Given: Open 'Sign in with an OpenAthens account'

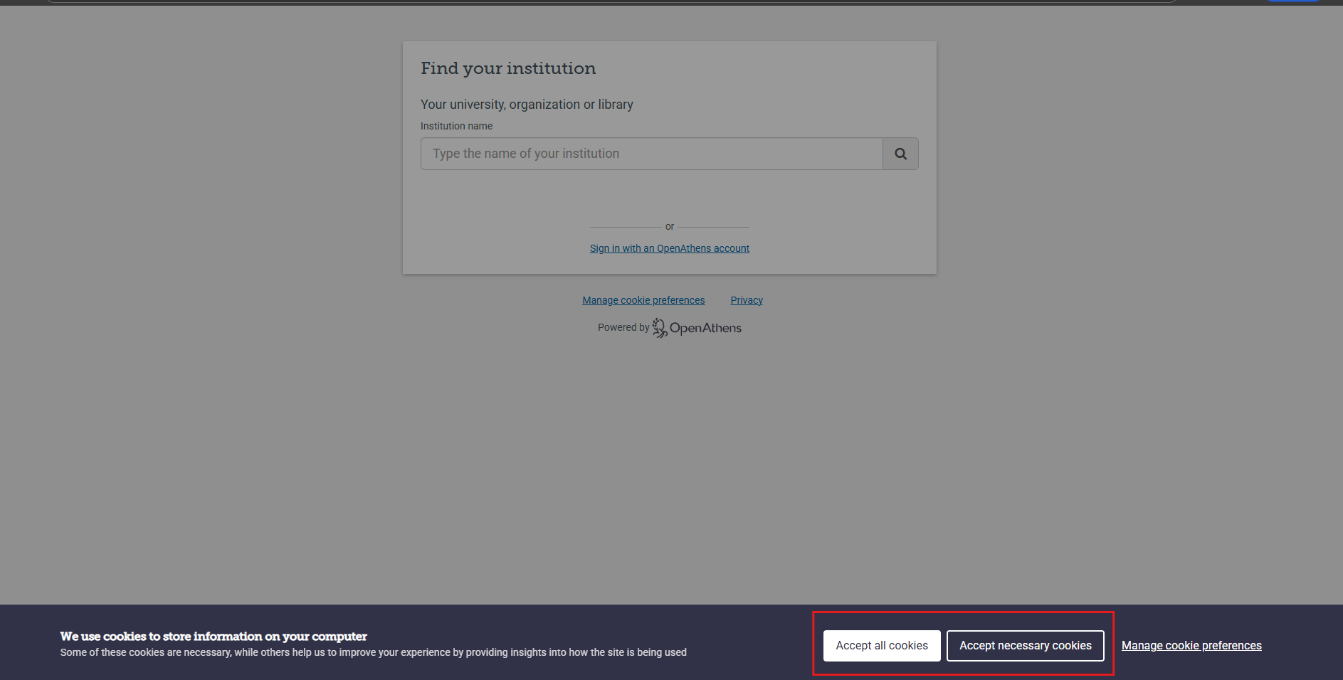Looking at the screenshot, I should [x=669, y=248].
